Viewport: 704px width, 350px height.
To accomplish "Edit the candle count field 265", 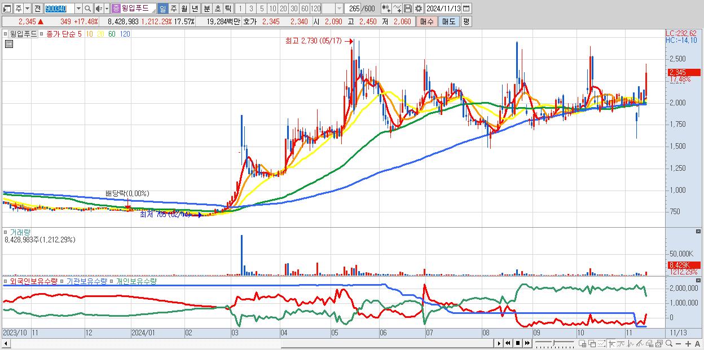I will 353,8.
